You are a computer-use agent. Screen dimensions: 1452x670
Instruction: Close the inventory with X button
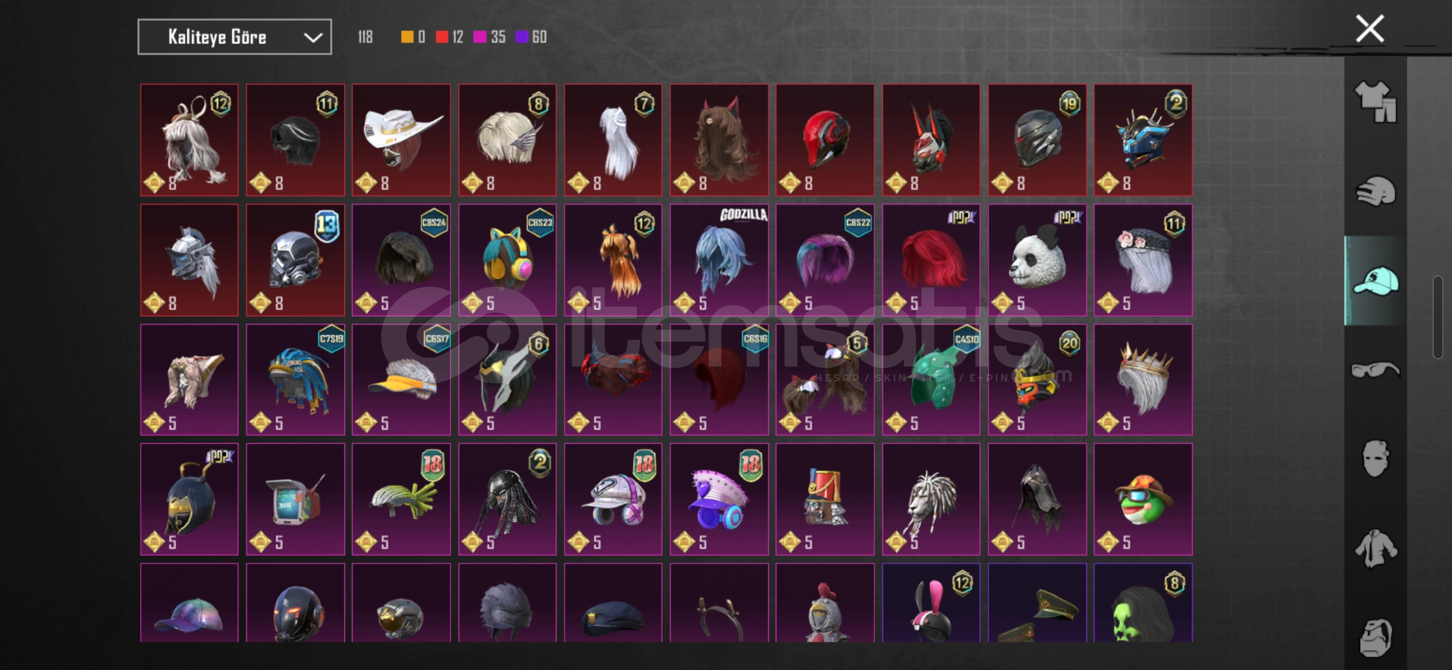click(x=1369, y=29)
